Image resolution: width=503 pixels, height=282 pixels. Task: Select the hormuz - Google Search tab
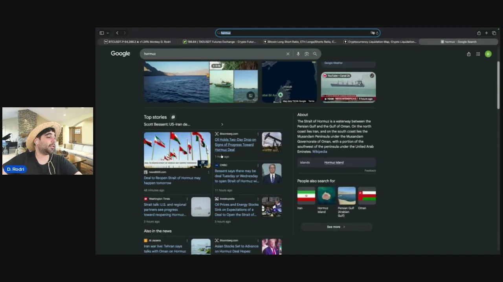click(458, 42)
